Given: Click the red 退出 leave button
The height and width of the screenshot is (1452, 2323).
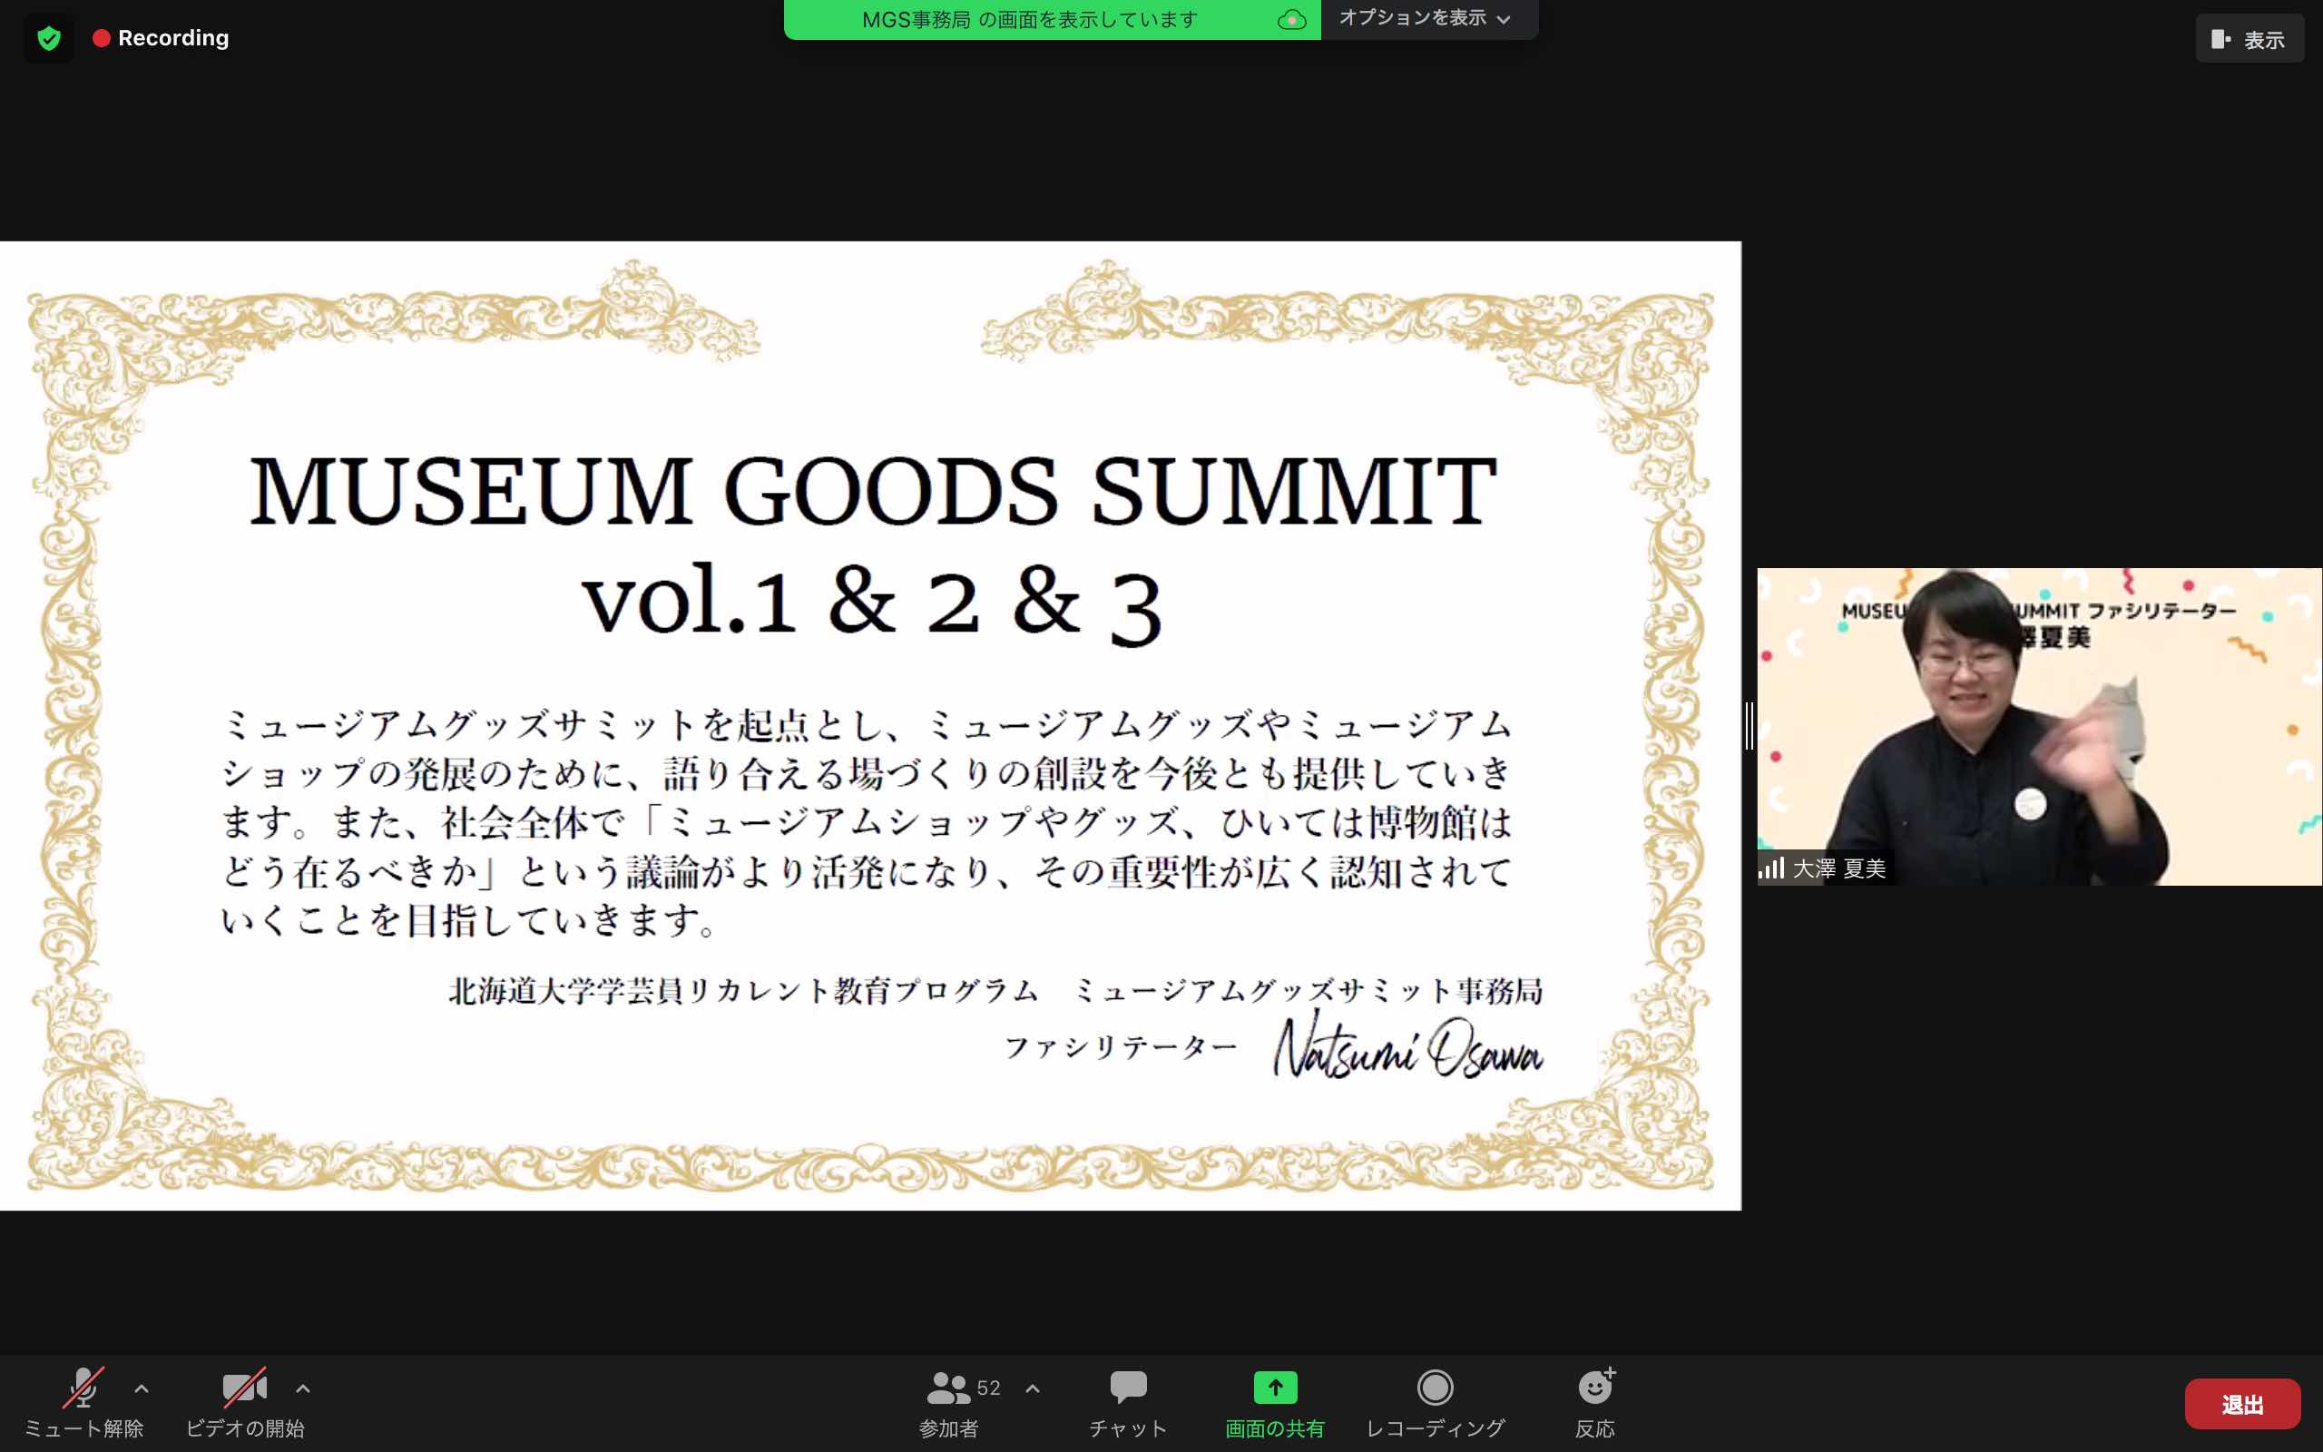Looking at the screenshot, I should [2242, 1404].
